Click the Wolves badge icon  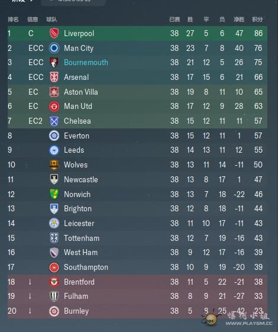pyautogui.click(x=54, y=165)
